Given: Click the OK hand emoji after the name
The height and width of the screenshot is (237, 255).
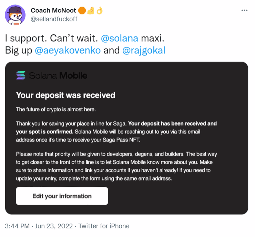Looking at the screenshot, I should click(x=100, y=11).
